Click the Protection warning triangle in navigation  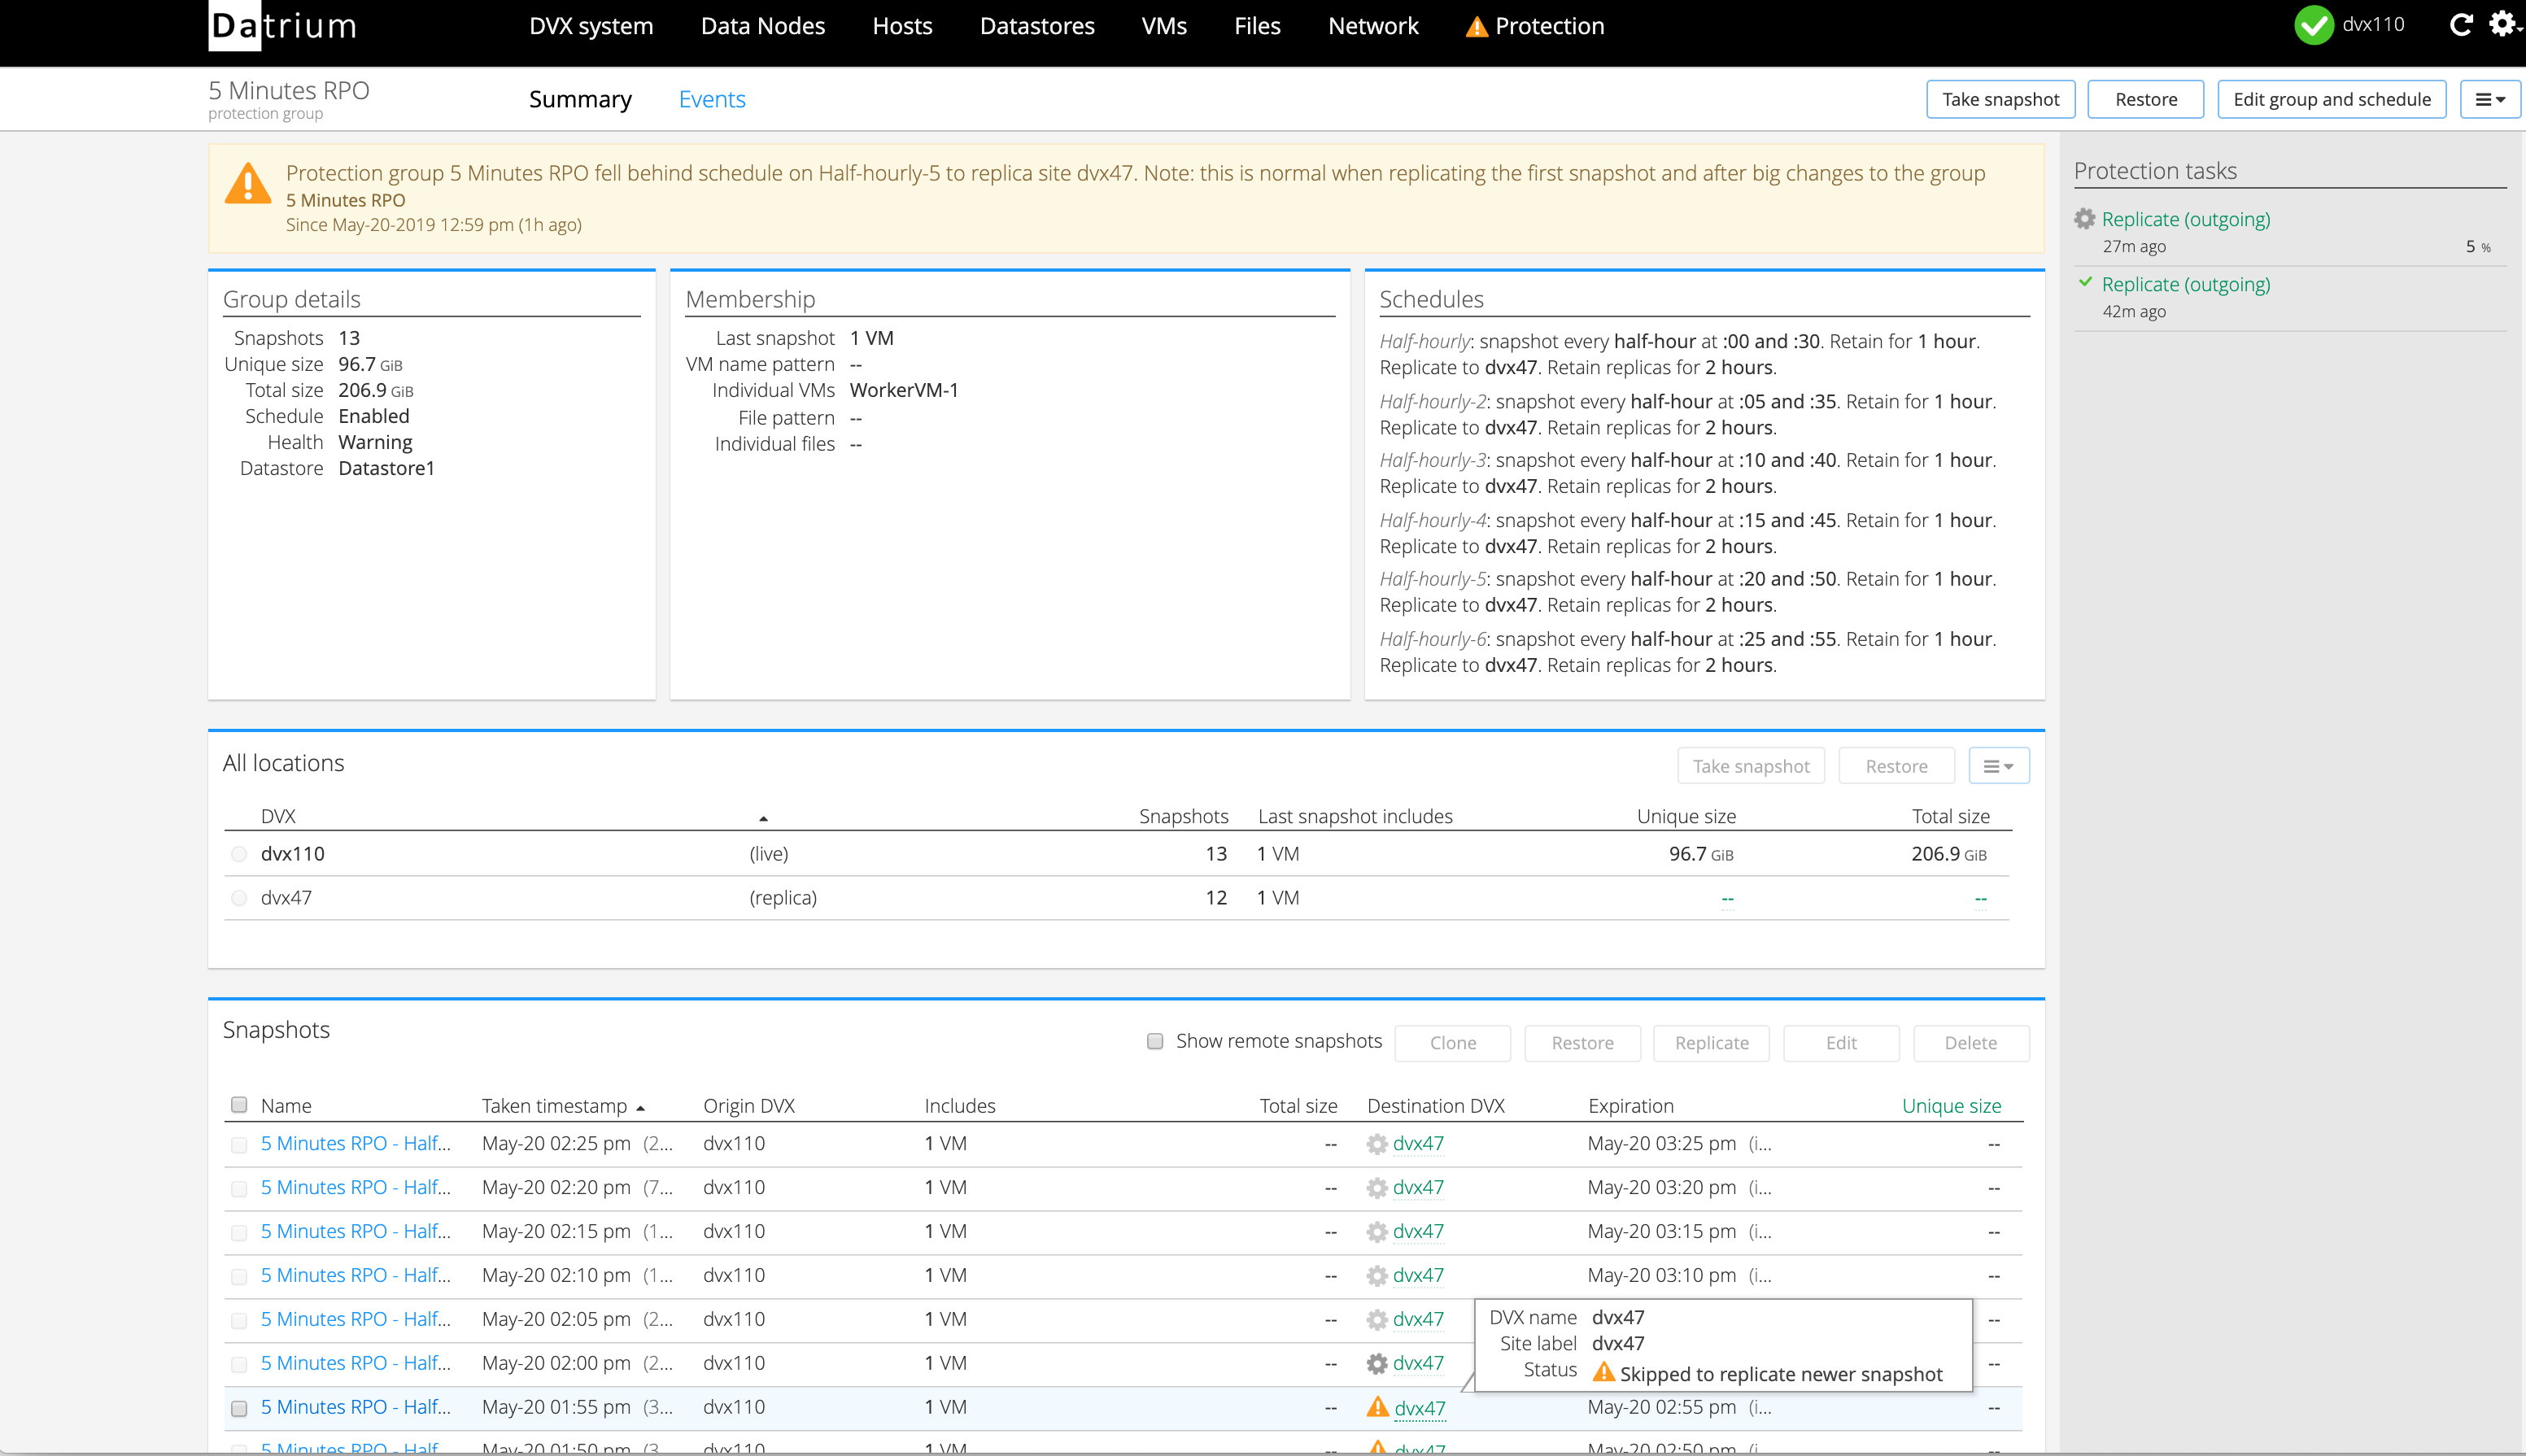pos(1476,27)
